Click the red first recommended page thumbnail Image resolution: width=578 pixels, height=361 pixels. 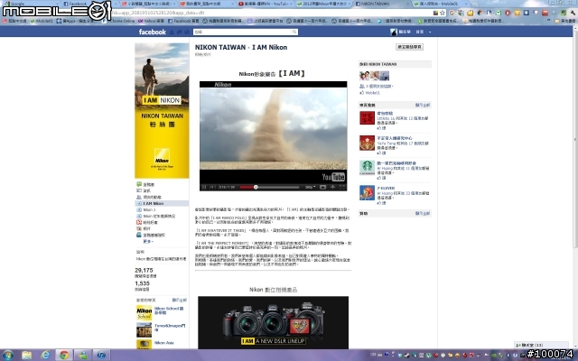click(x=368, y=118)
